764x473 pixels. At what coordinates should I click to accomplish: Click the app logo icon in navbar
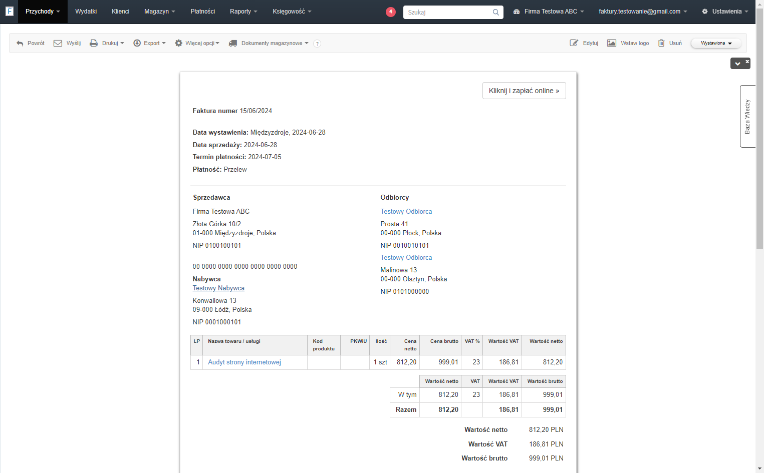pos(9,11)
